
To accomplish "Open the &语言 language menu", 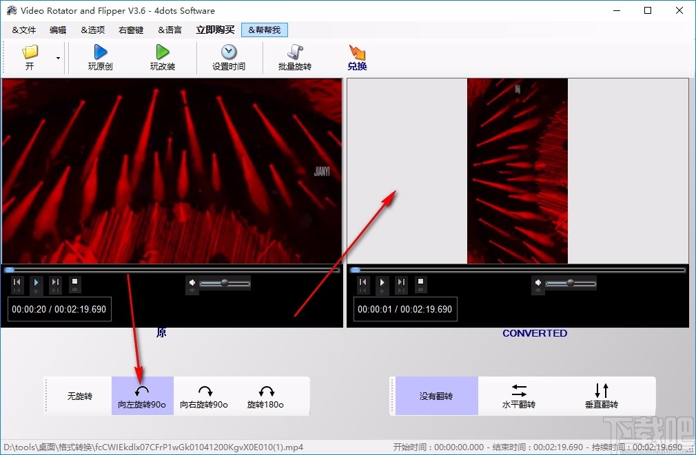I will (x=170, y=30).
